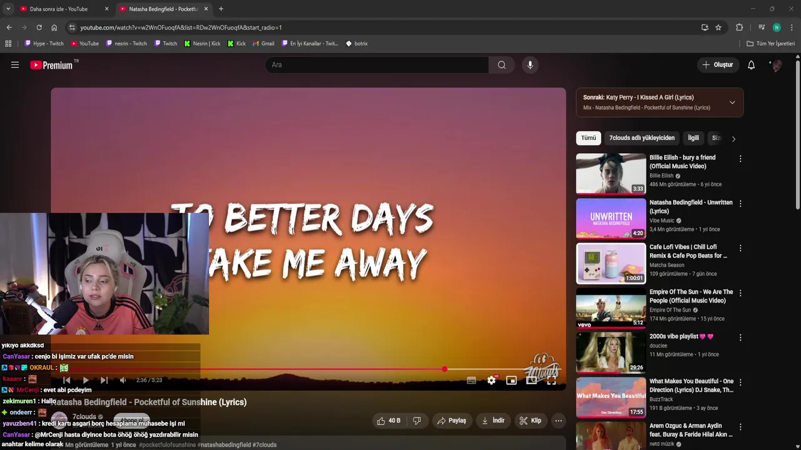The width and height of the screenshot is (801, 450).
Task: Play the video with the play button
Action: [x=86, y=380]
